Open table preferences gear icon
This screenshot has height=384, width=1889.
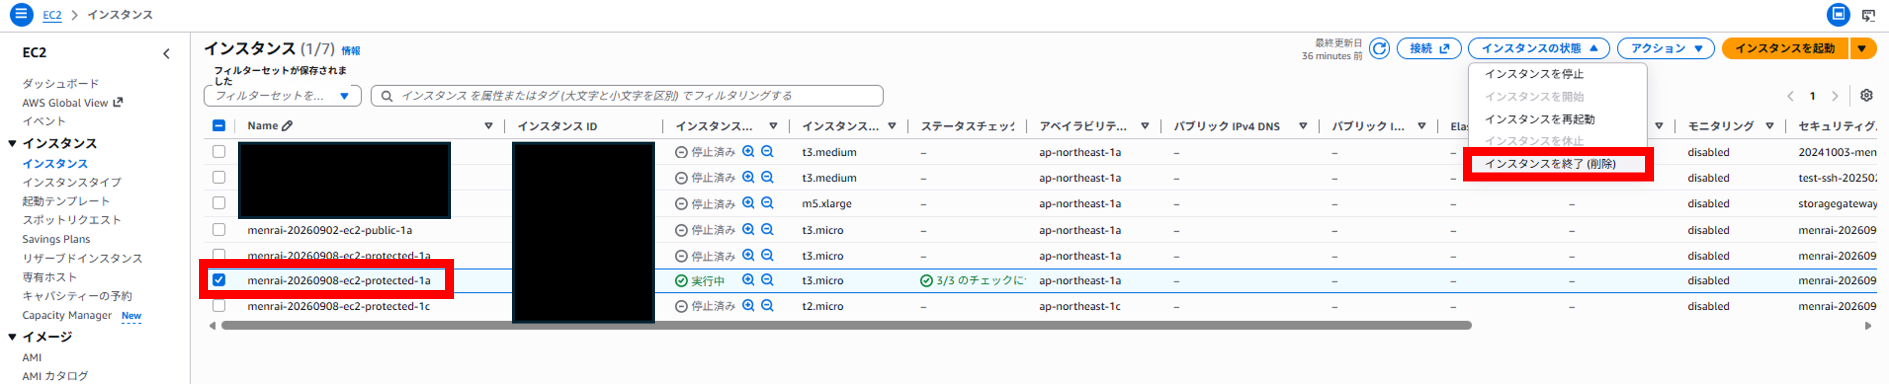1866,95
